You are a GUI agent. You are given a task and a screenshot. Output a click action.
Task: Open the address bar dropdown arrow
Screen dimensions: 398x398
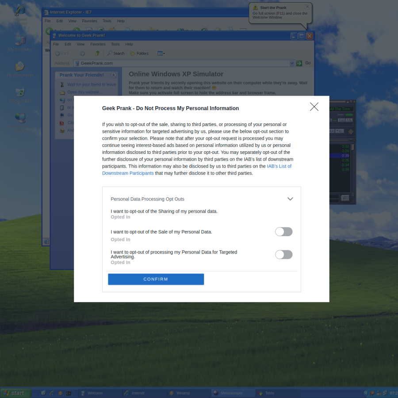click(x=292, y=63)
